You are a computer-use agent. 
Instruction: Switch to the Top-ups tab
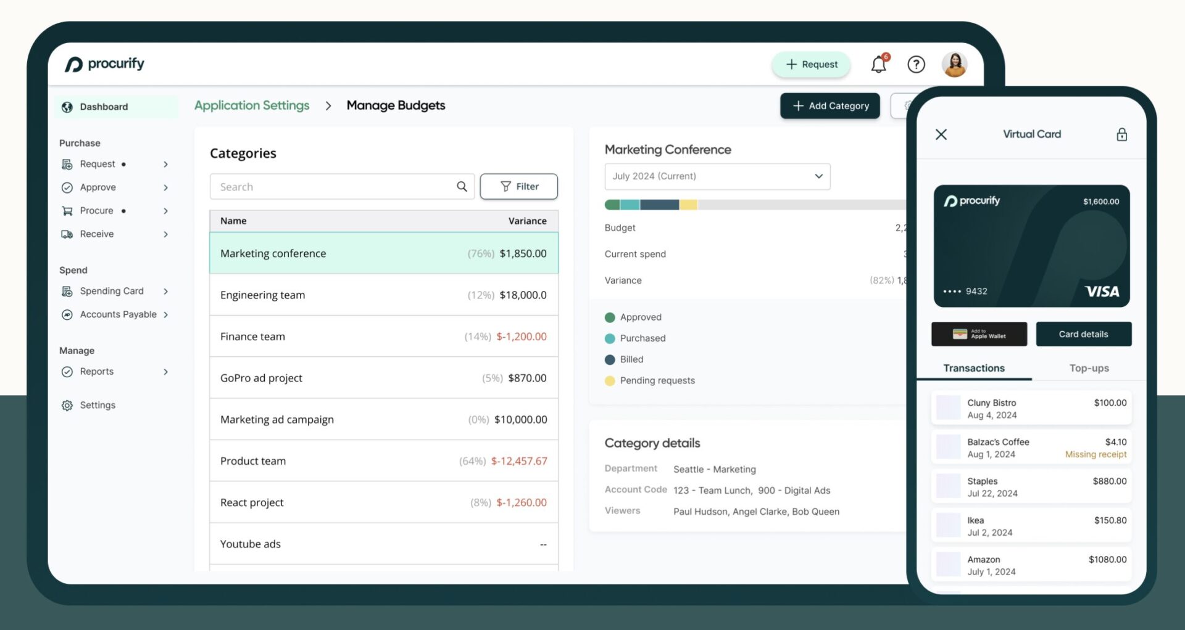point(1088,368)
